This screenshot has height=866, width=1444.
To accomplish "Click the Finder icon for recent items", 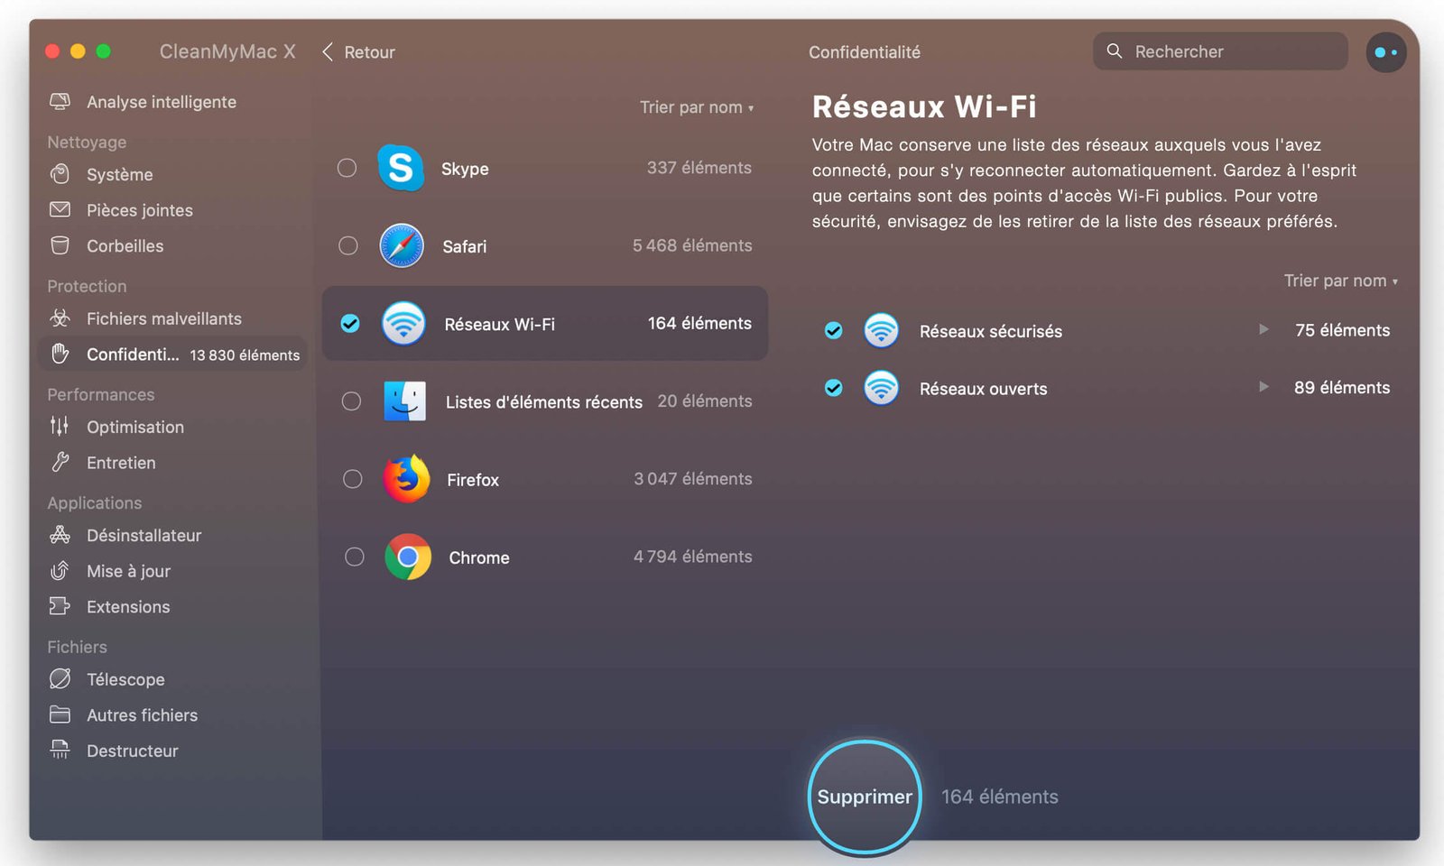I will click(x=404, y=401).
